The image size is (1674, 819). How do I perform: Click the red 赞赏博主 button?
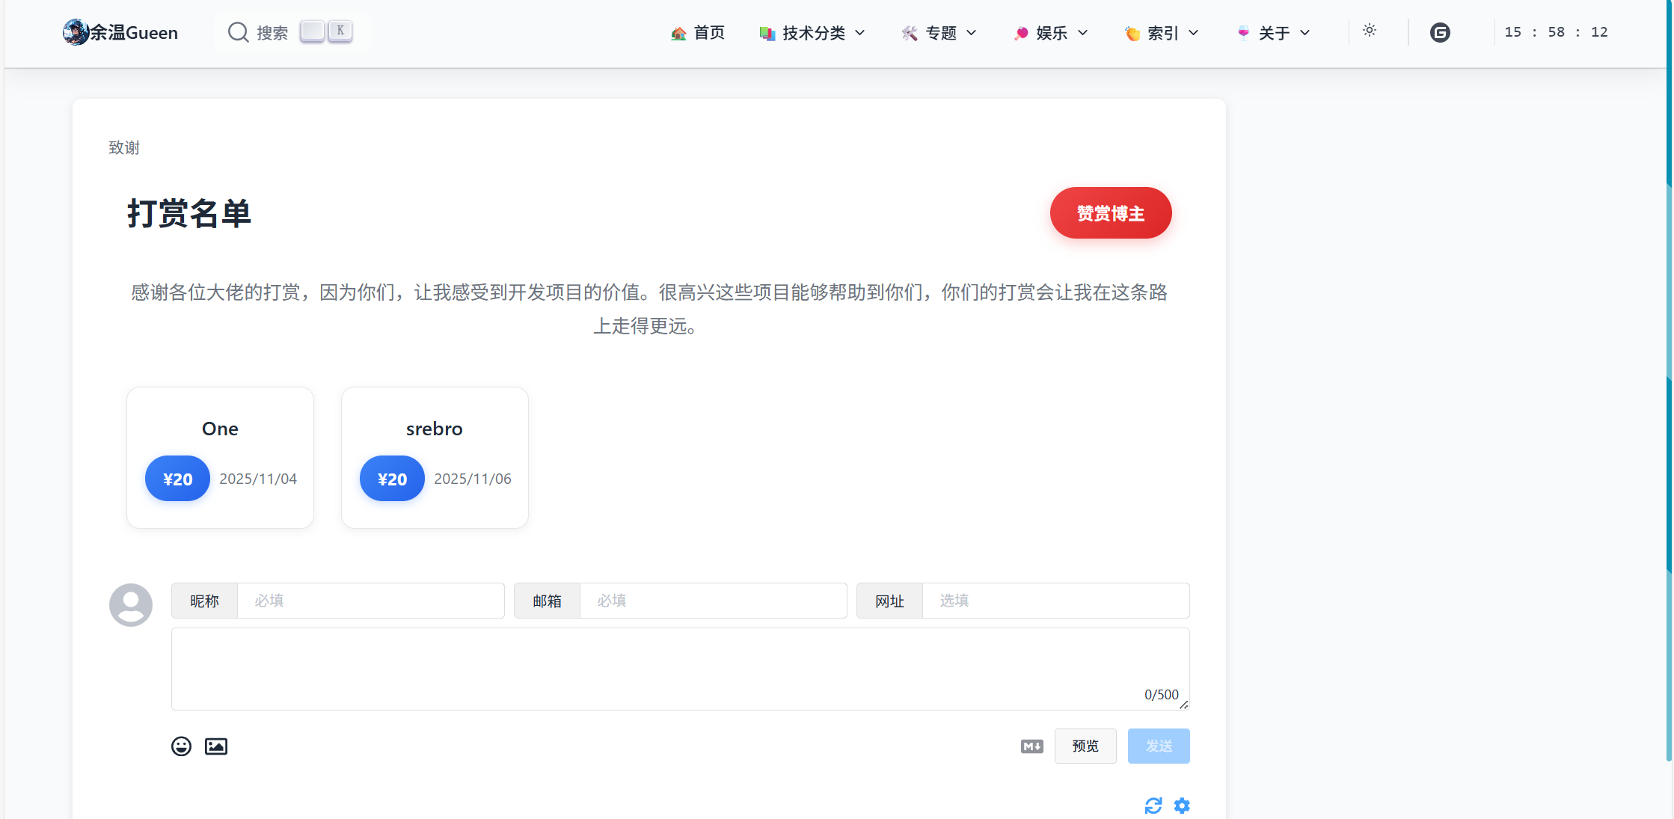pos(1110,213)
